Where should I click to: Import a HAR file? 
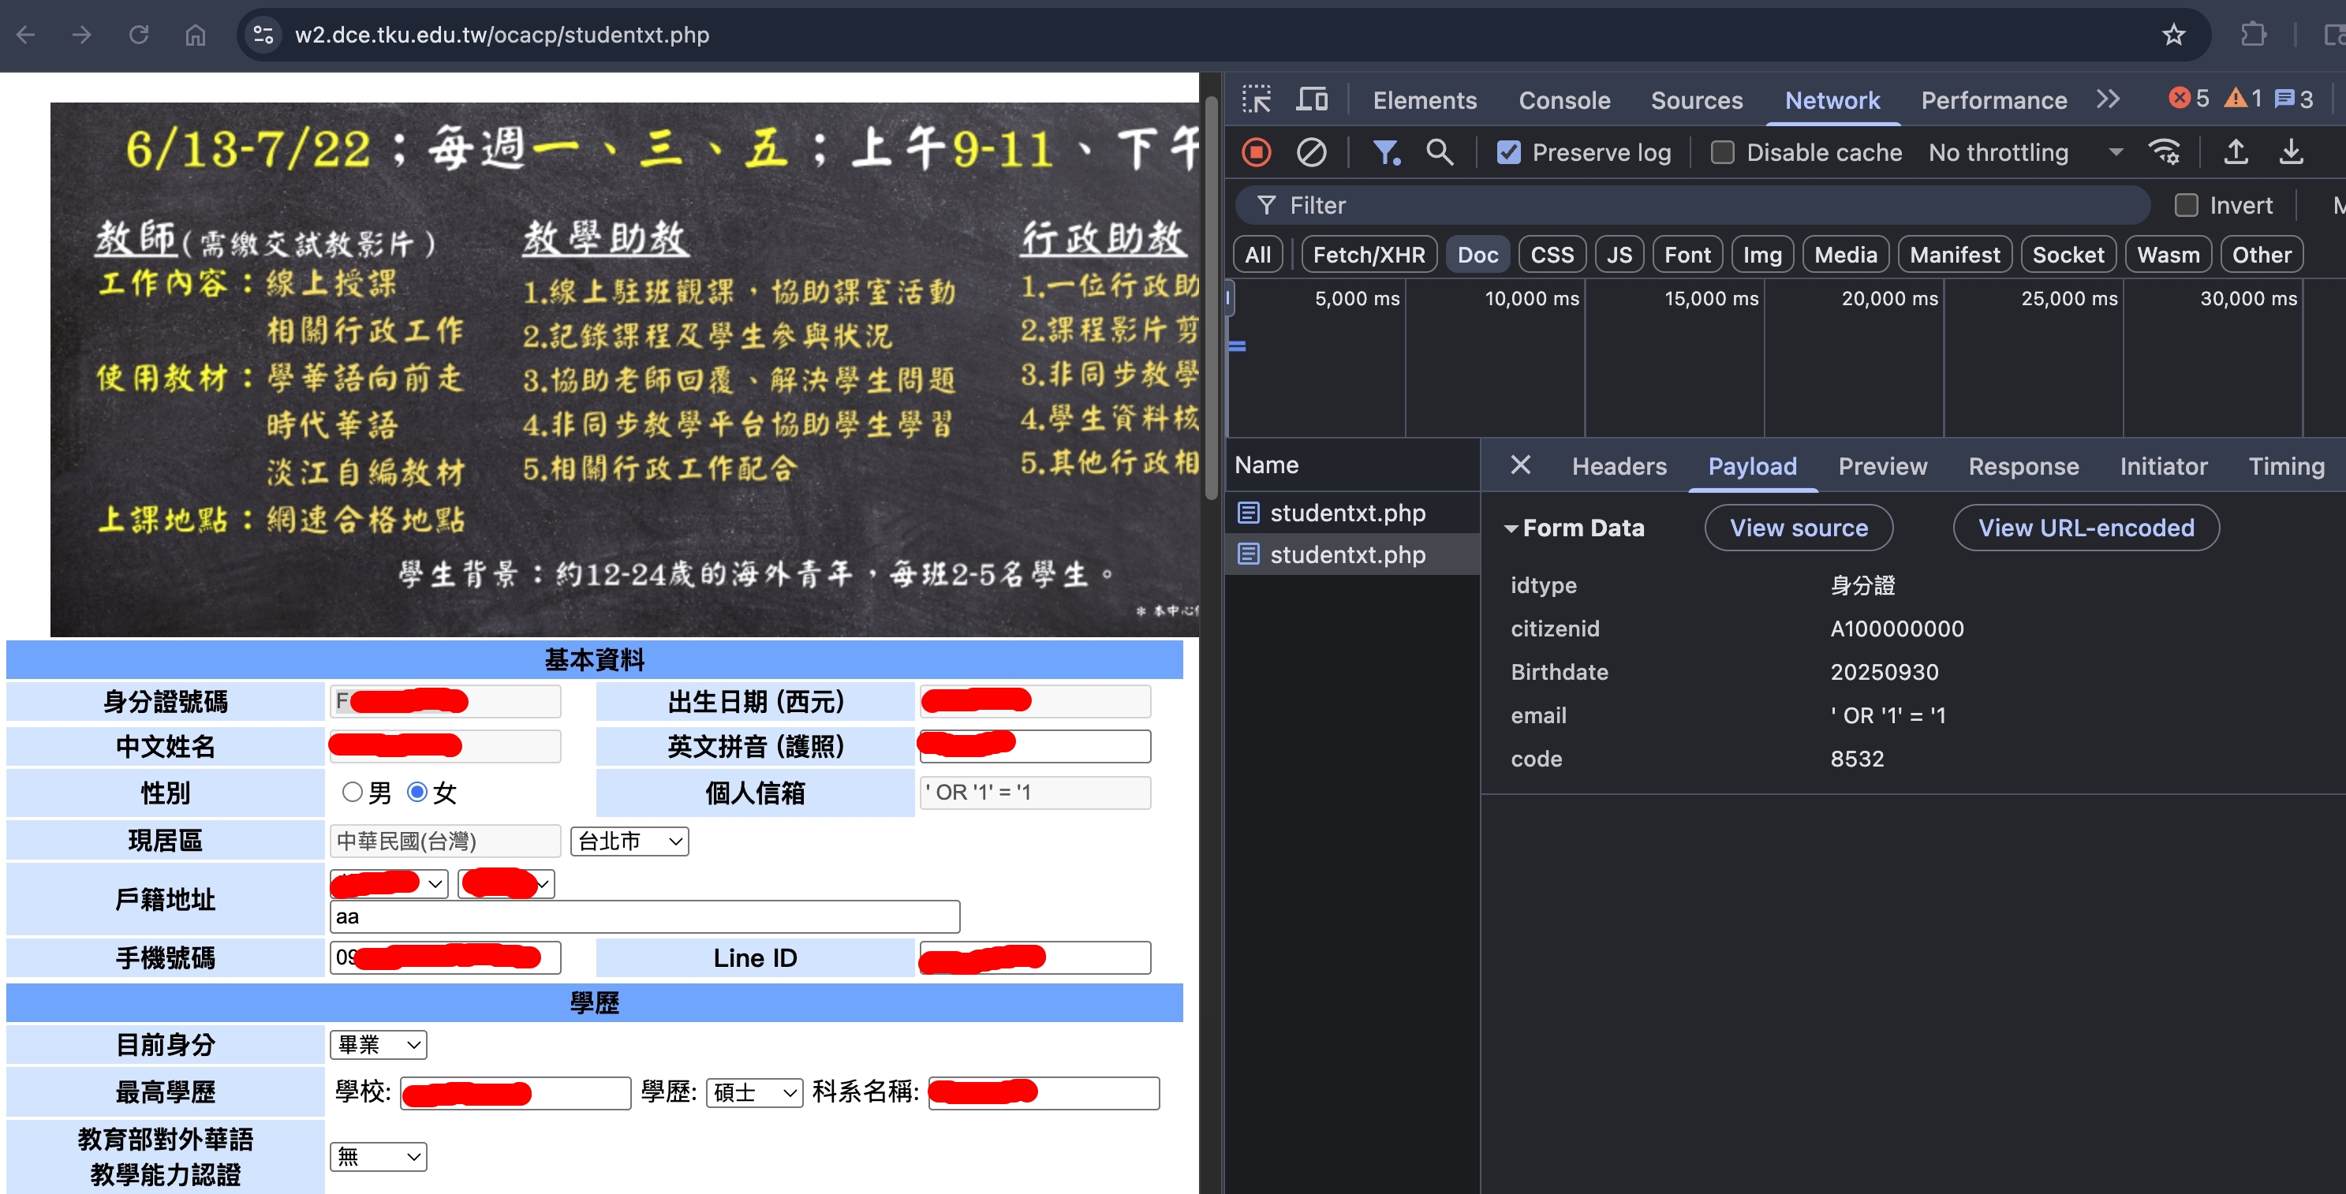click(2236, 152)
